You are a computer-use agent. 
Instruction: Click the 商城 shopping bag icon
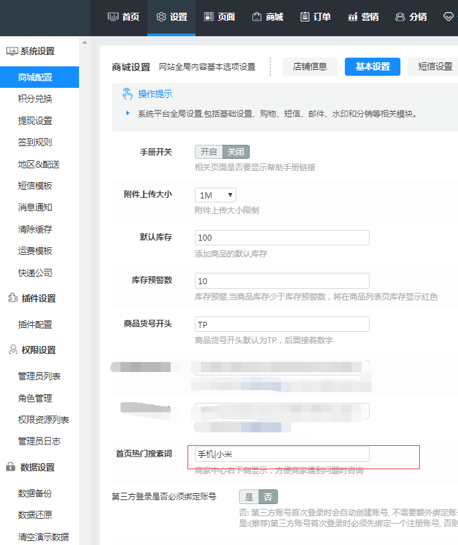256,17
